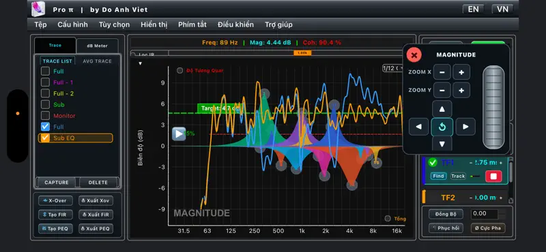Toggle the Tổng option at graph bottom-right

click(x=388, y=219)
